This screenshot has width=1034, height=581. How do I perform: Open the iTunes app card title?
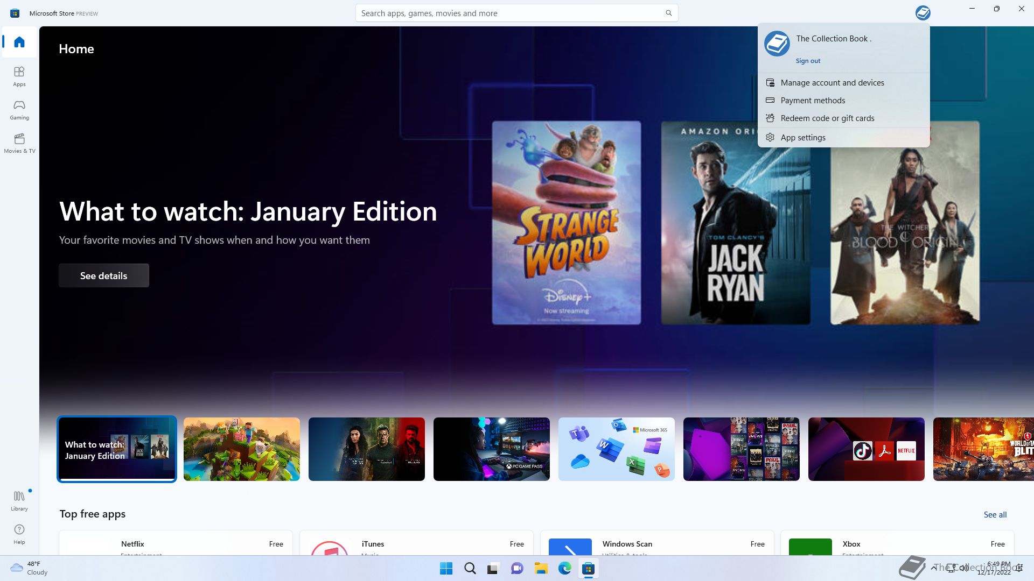pos(373,544)
